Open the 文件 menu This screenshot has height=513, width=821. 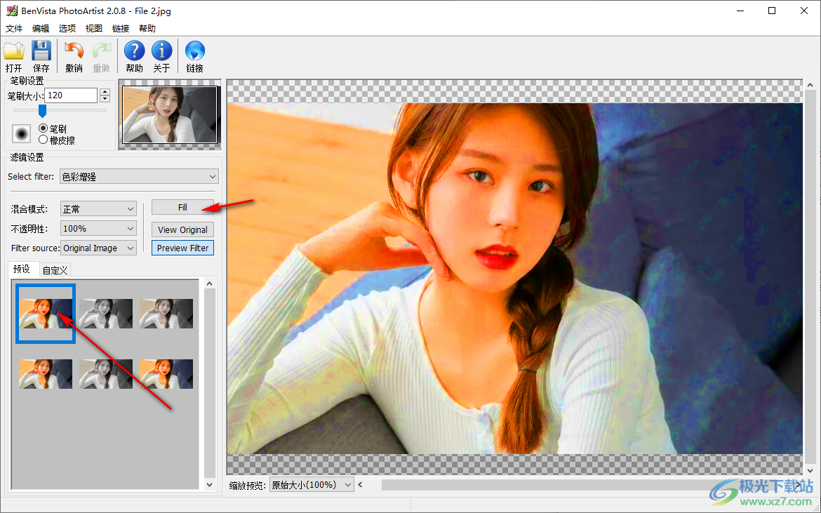coord(14,28)
